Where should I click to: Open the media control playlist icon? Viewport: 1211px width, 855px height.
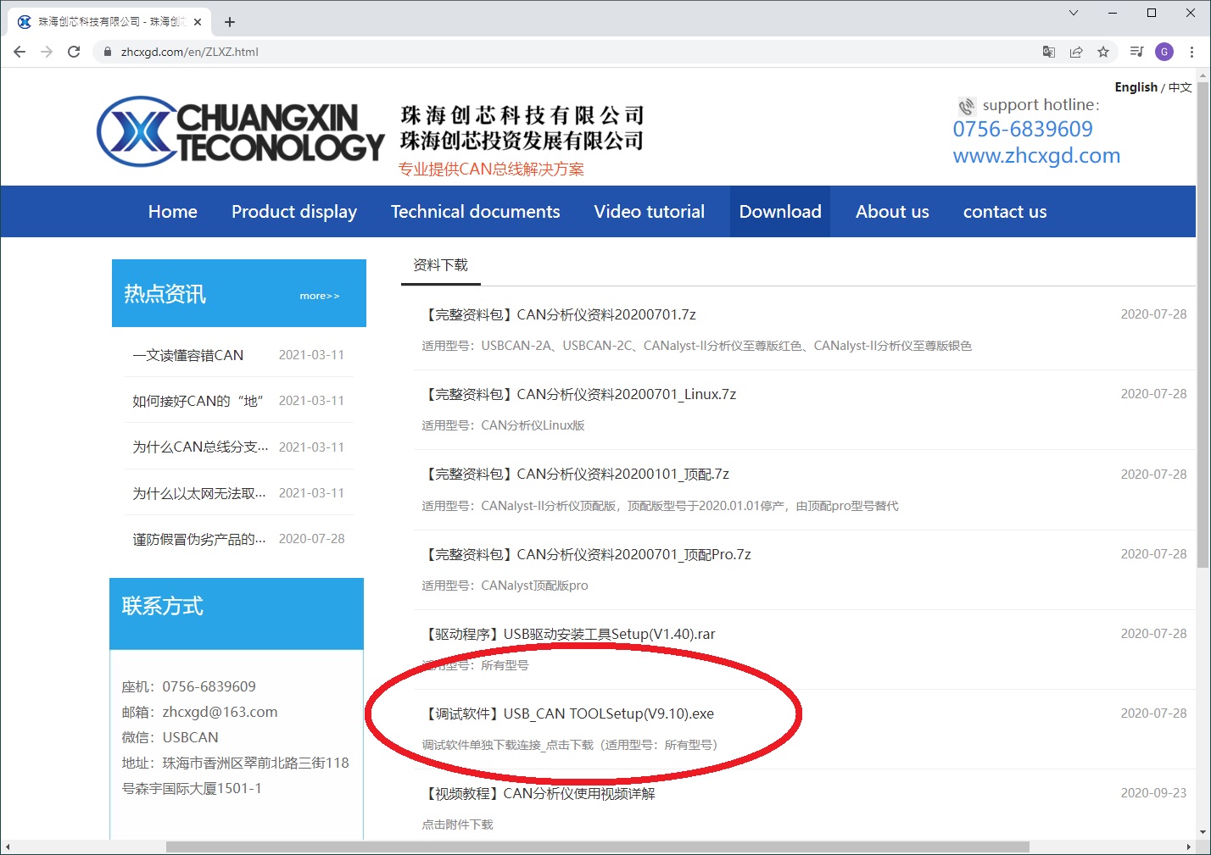coord(1137,52)
